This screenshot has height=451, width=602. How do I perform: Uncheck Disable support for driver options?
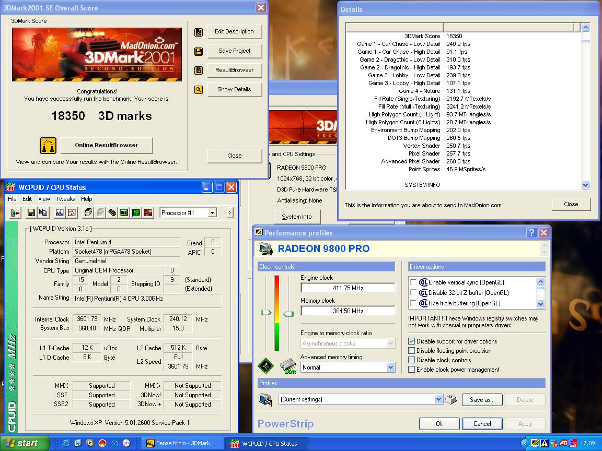pyautogui.click(x=412, y=341)
